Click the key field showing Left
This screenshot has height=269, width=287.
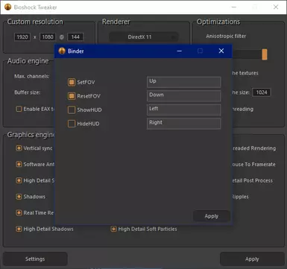click(x=184, y=110)
